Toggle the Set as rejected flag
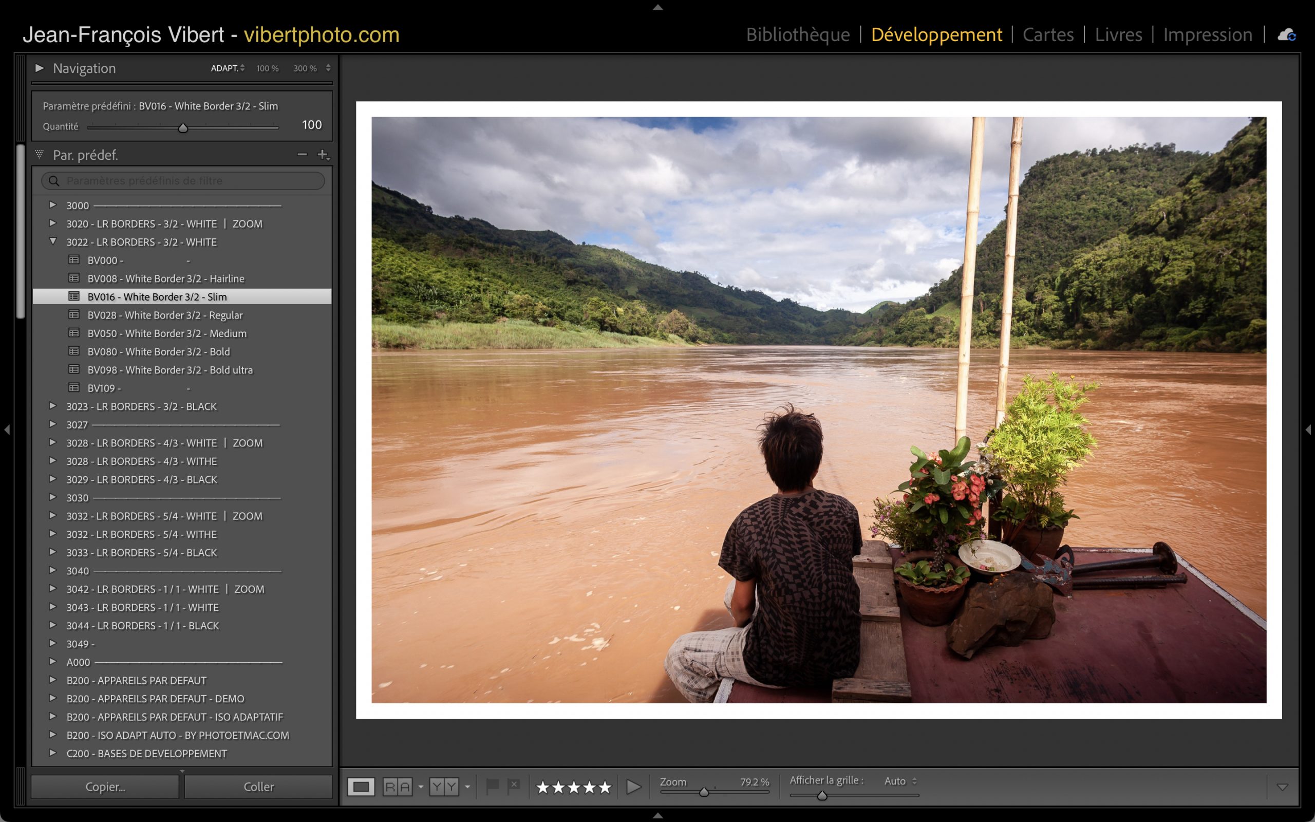The image size is (1315, 822). (514, 786)
